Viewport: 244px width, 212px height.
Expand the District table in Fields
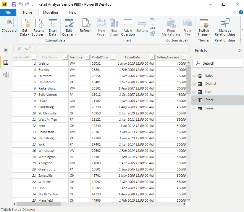pos(194,84)
